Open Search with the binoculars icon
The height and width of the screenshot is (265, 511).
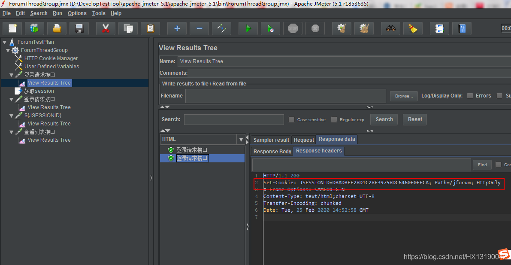coord(391,28)
